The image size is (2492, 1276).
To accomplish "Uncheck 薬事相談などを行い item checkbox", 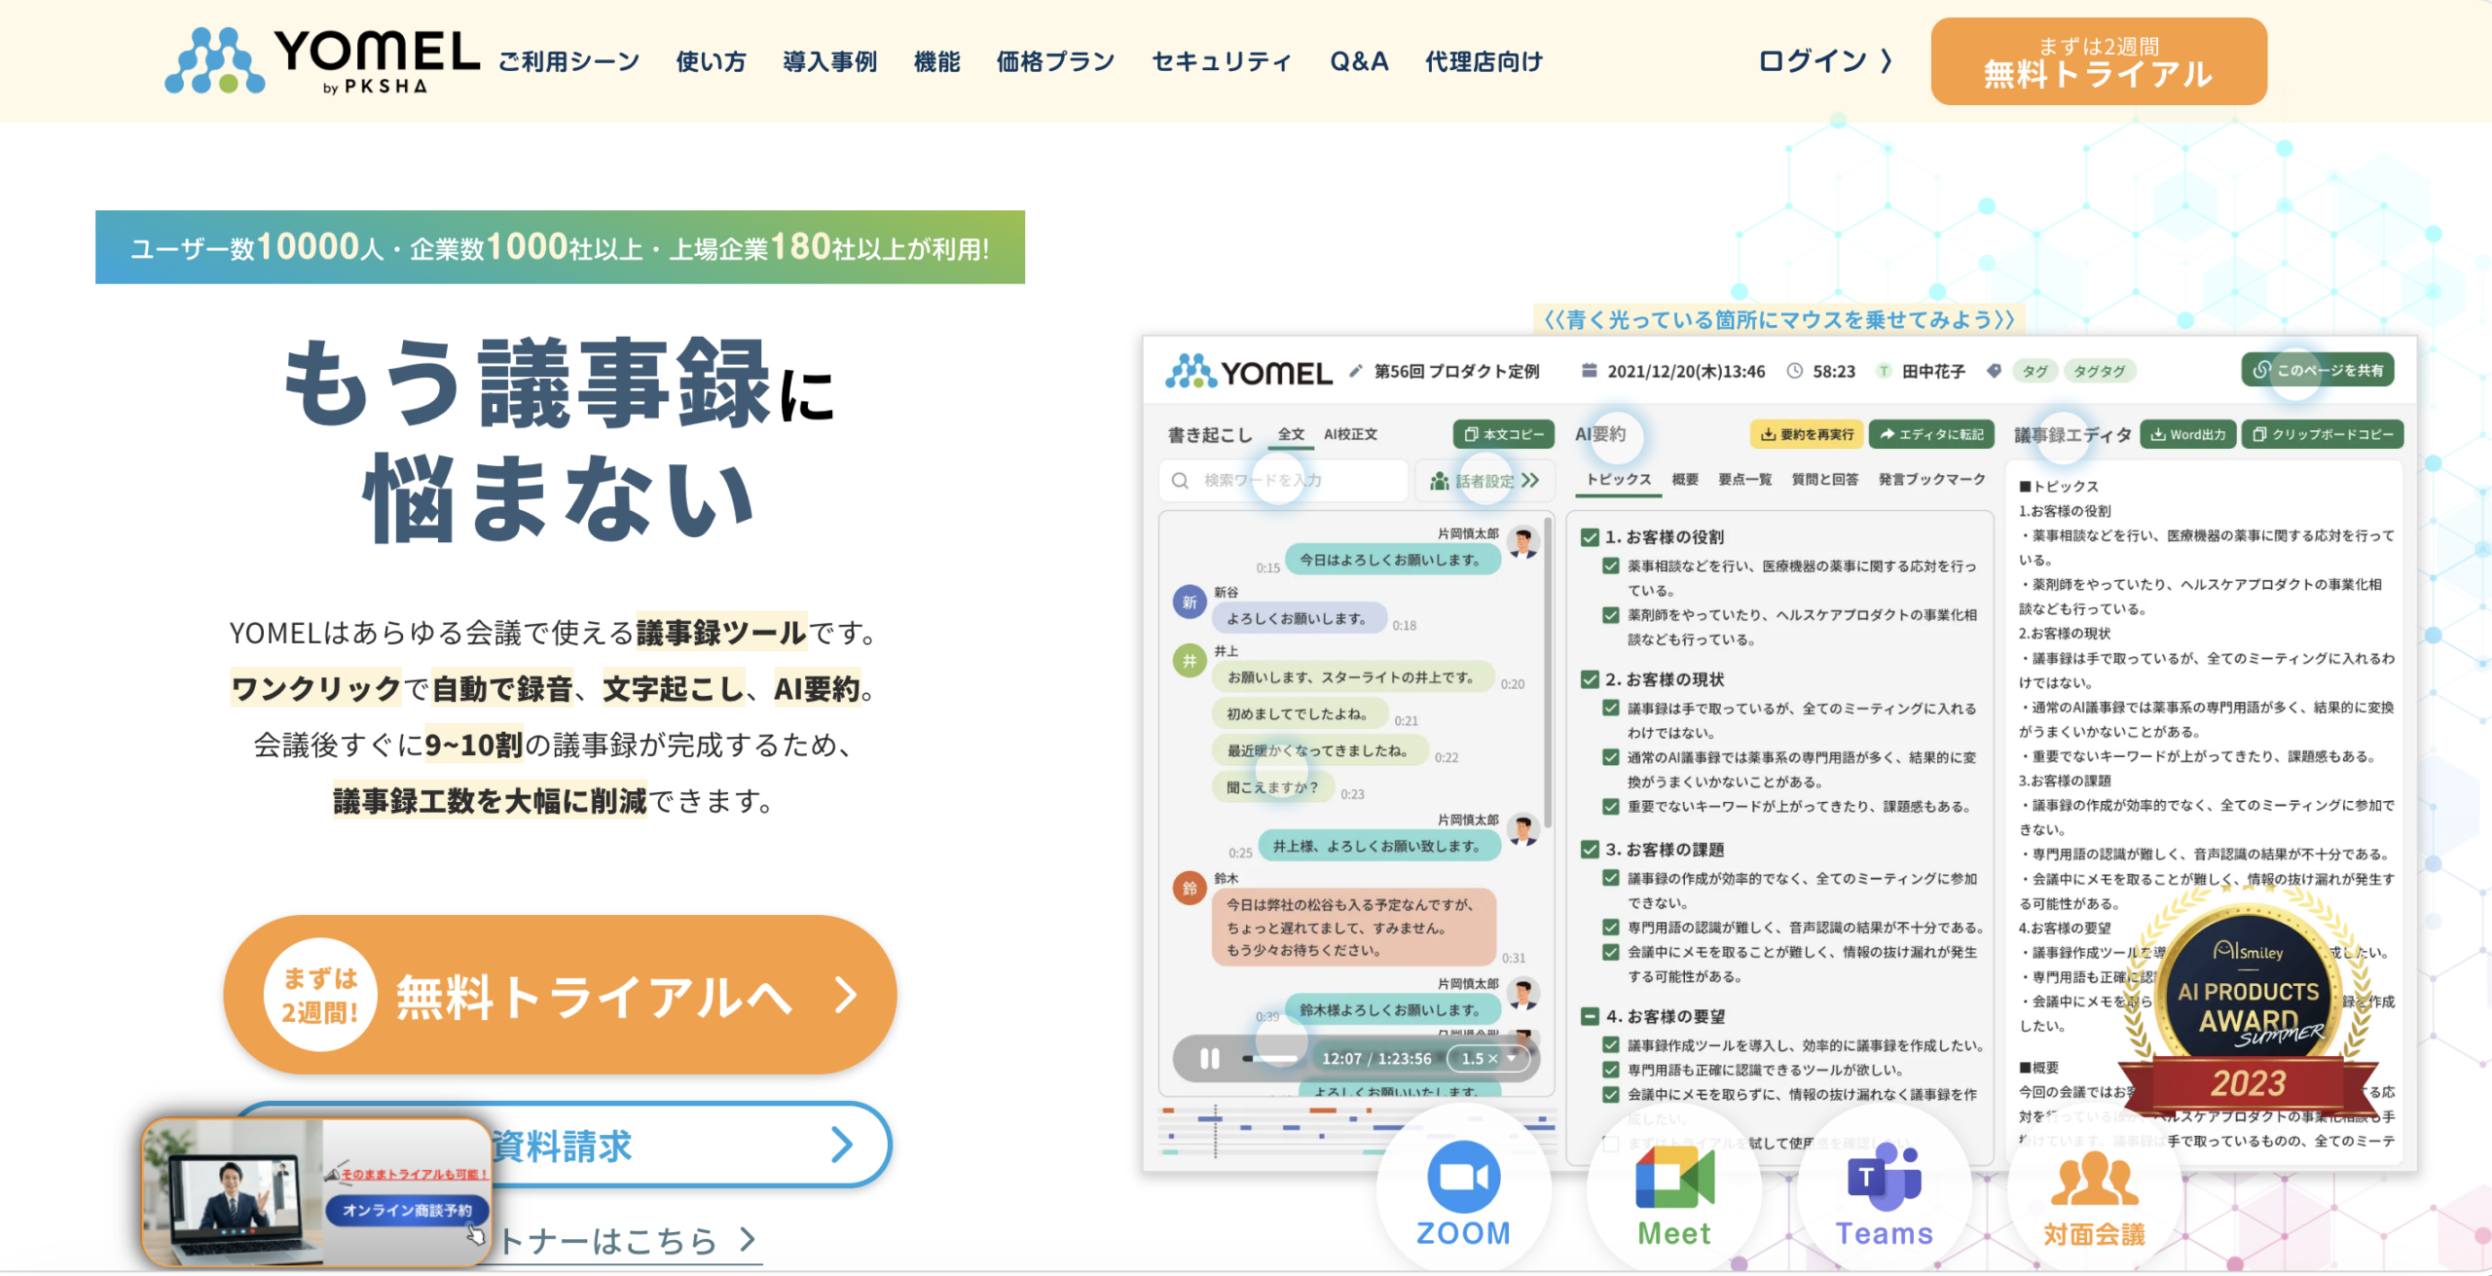I will pos(1611,565).
